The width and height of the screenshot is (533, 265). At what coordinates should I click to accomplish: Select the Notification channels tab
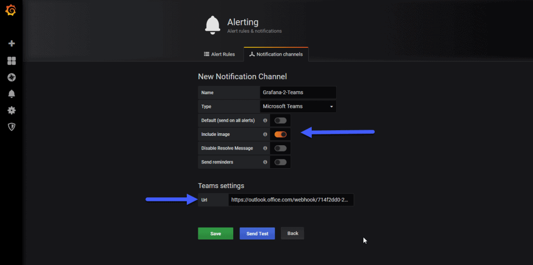[x=276, y=54]
